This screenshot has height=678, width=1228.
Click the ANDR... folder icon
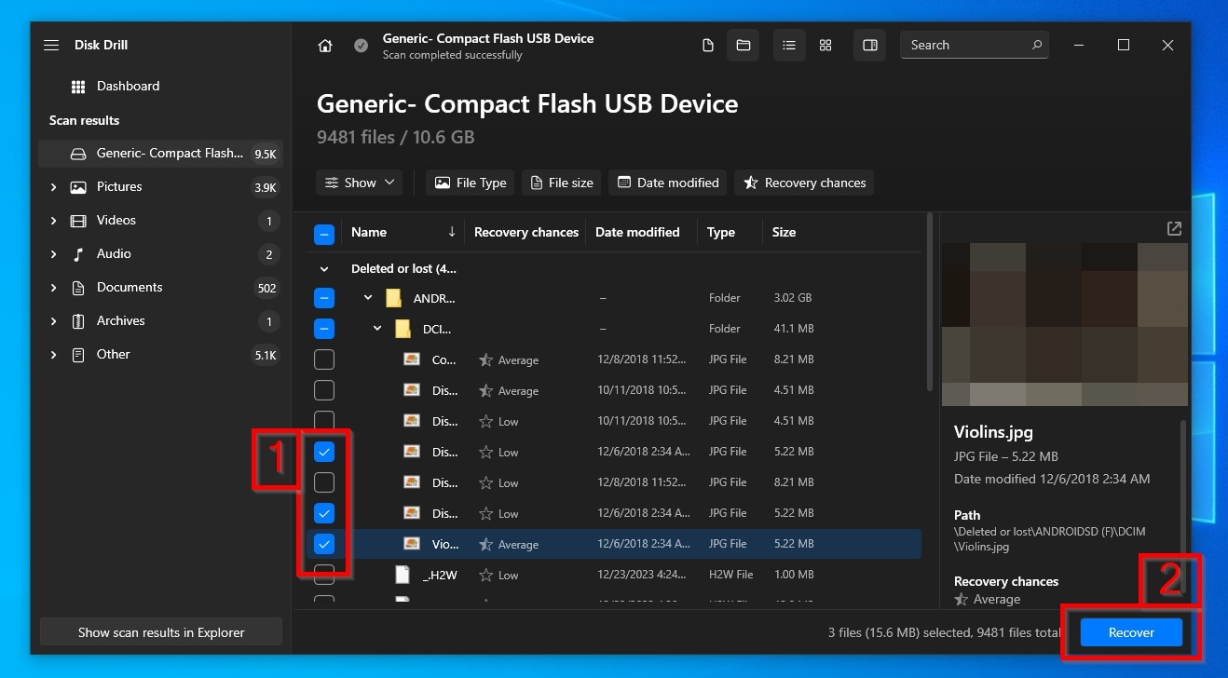(x=393, y=298)
